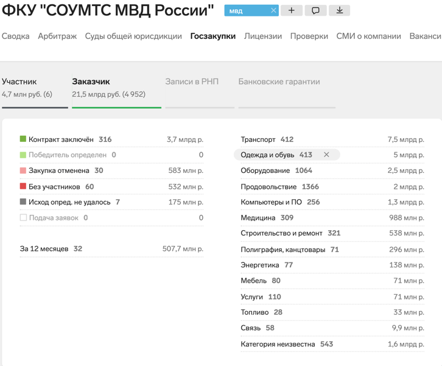Click the Одежда и обувь category chip

click(x=287, y=155)
